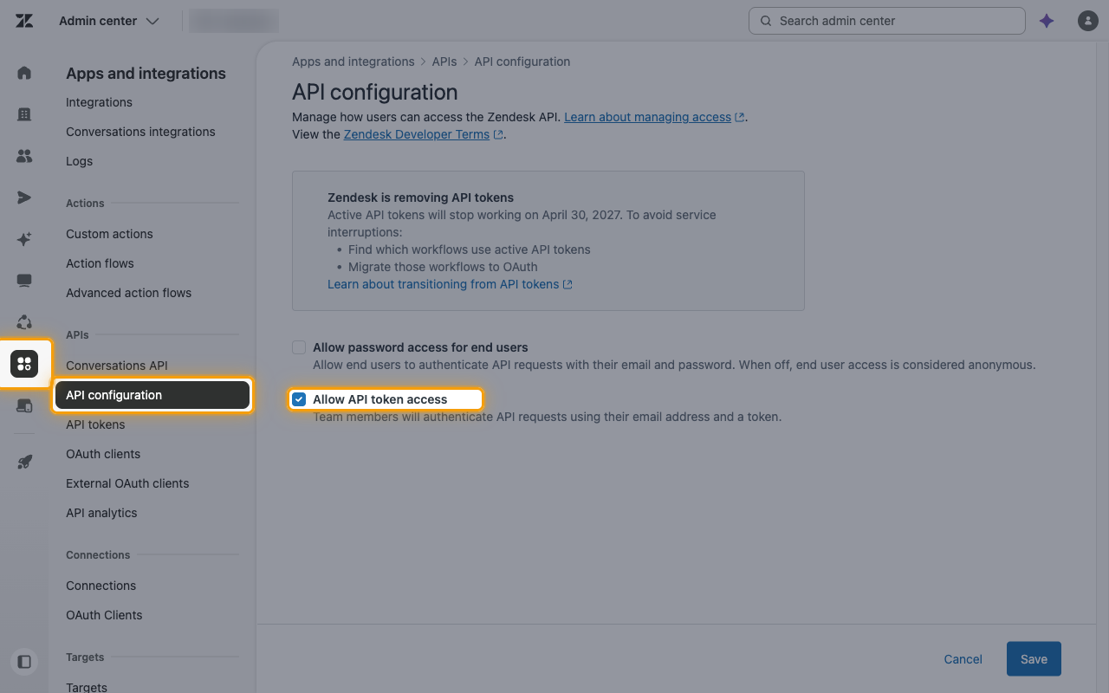Open Channels section arrow icon
The image size is (1109, 693).
(24, 198)
